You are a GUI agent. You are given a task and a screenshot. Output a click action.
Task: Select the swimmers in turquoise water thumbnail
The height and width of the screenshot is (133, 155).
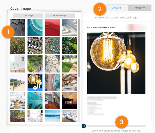pyautogui.click(x=35, y=100)
